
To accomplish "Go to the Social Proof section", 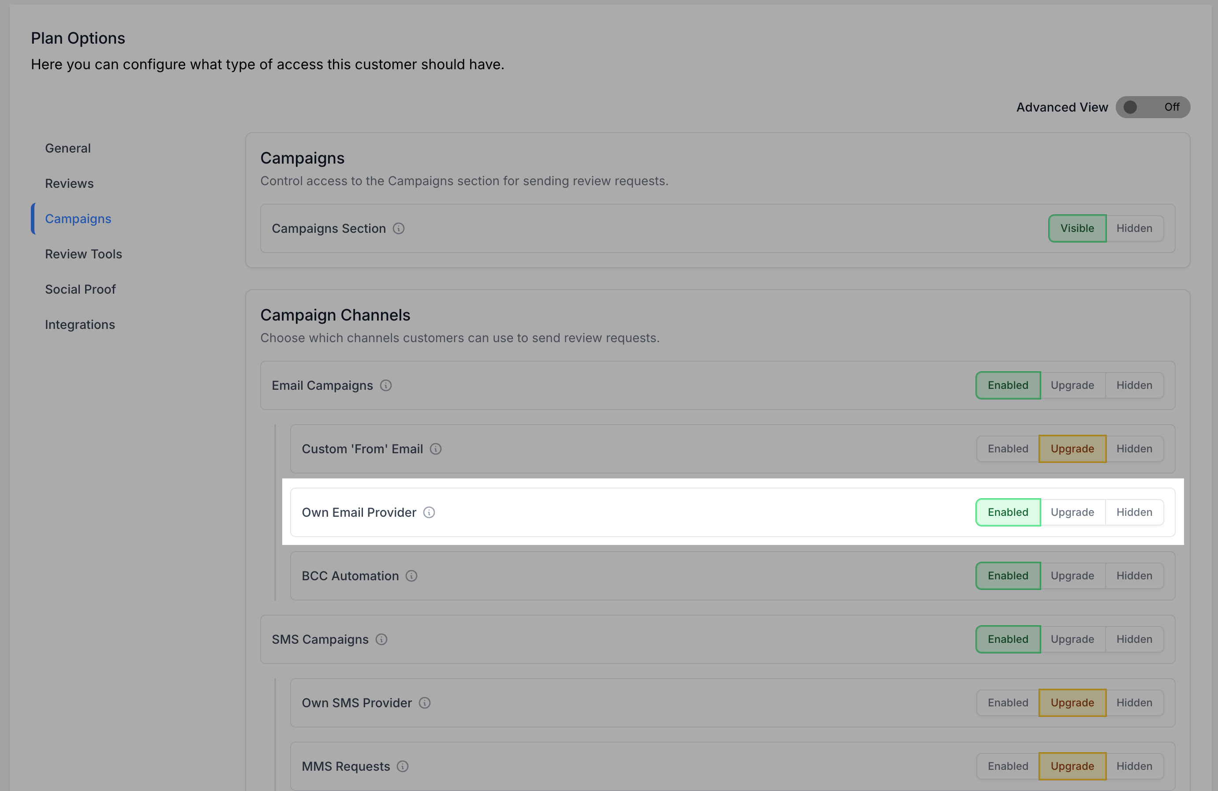I will [x=80, y=289].
